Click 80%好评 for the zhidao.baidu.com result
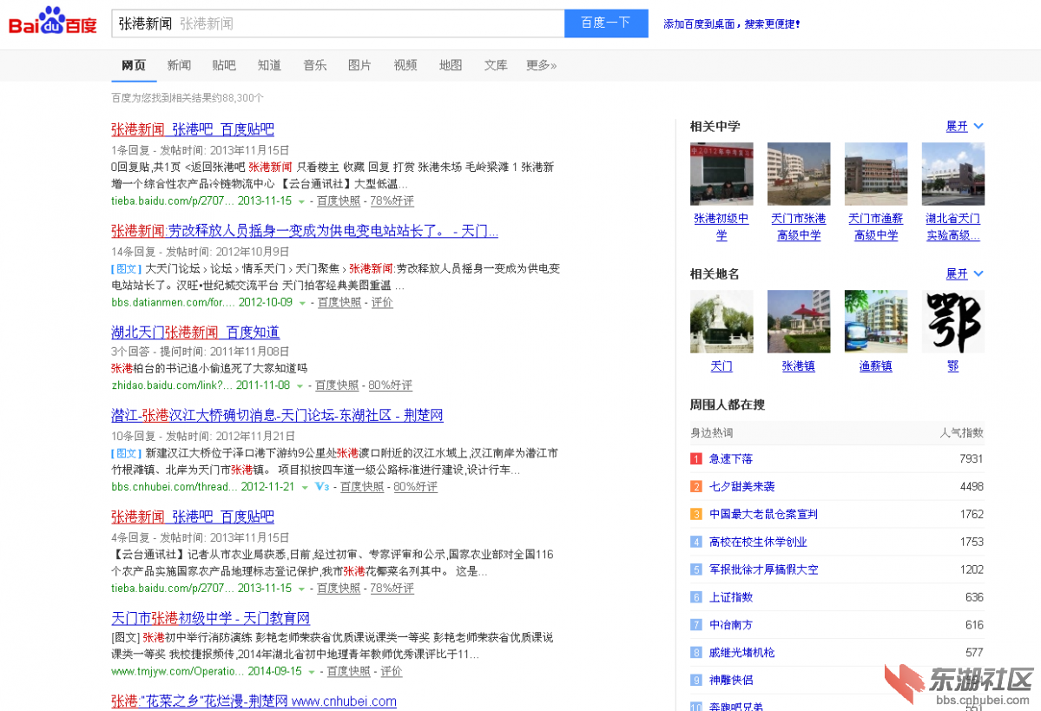Image resolution: width=1041 pixels, height=711 pixels. (391, 385)
